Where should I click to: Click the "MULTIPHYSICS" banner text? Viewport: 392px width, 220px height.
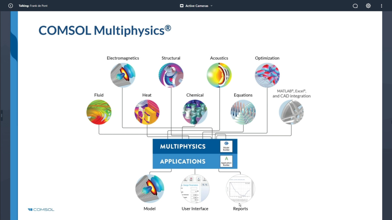click(183, 146)
